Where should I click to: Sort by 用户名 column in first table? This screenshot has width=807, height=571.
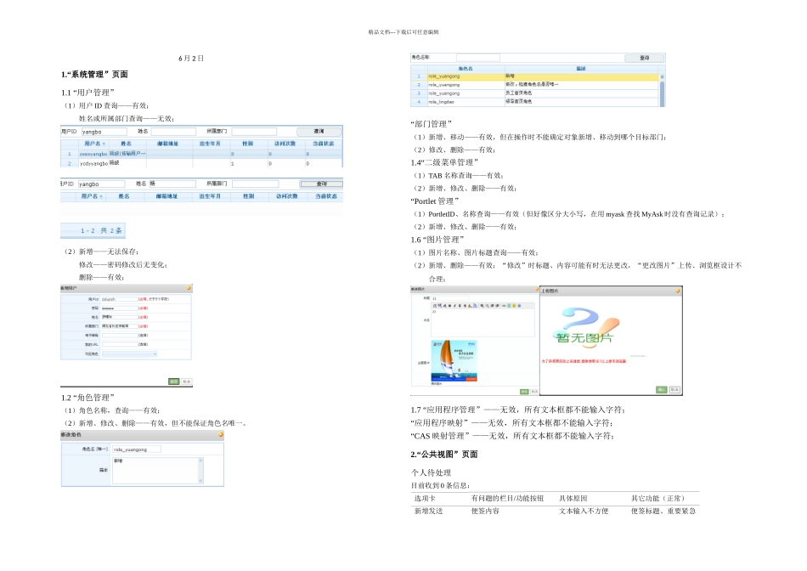(x=94, y=144)
